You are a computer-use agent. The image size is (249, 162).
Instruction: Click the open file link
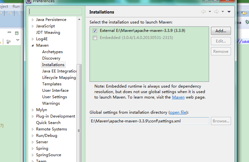coord(178,112)
